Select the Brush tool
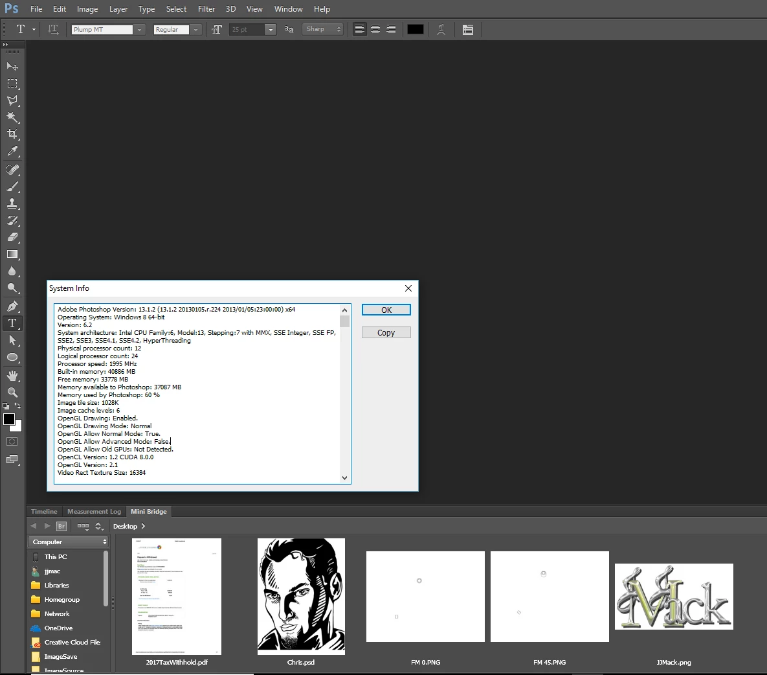 [12, 187]
